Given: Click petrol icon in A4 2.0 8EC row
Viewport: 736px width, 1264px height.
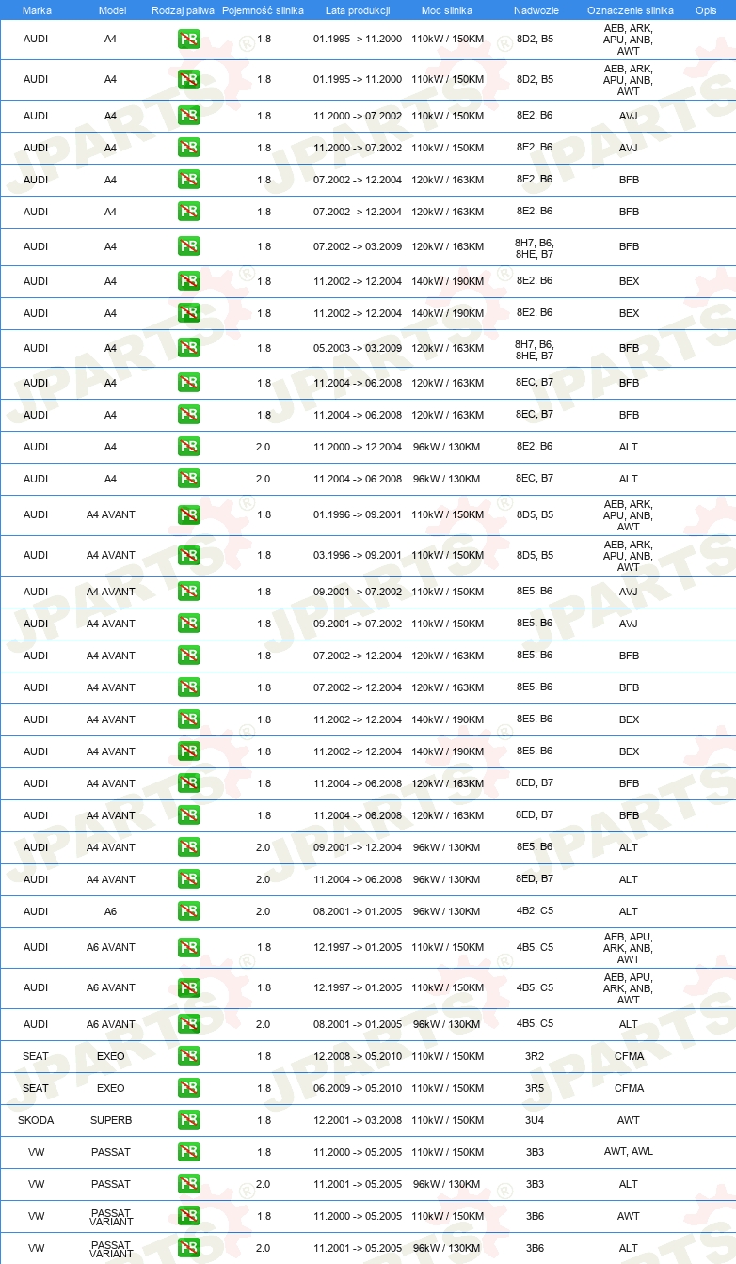Looking at the screenshot, I should point(188,479).
